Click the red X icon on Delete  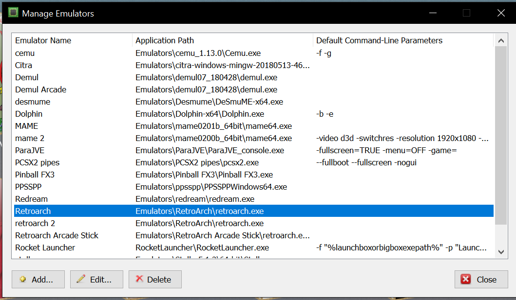139,279
